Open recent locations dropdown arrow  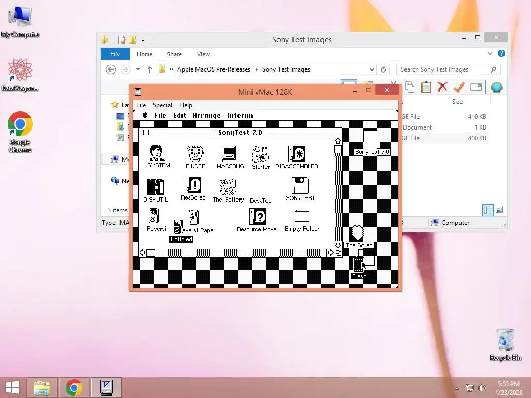138,69
